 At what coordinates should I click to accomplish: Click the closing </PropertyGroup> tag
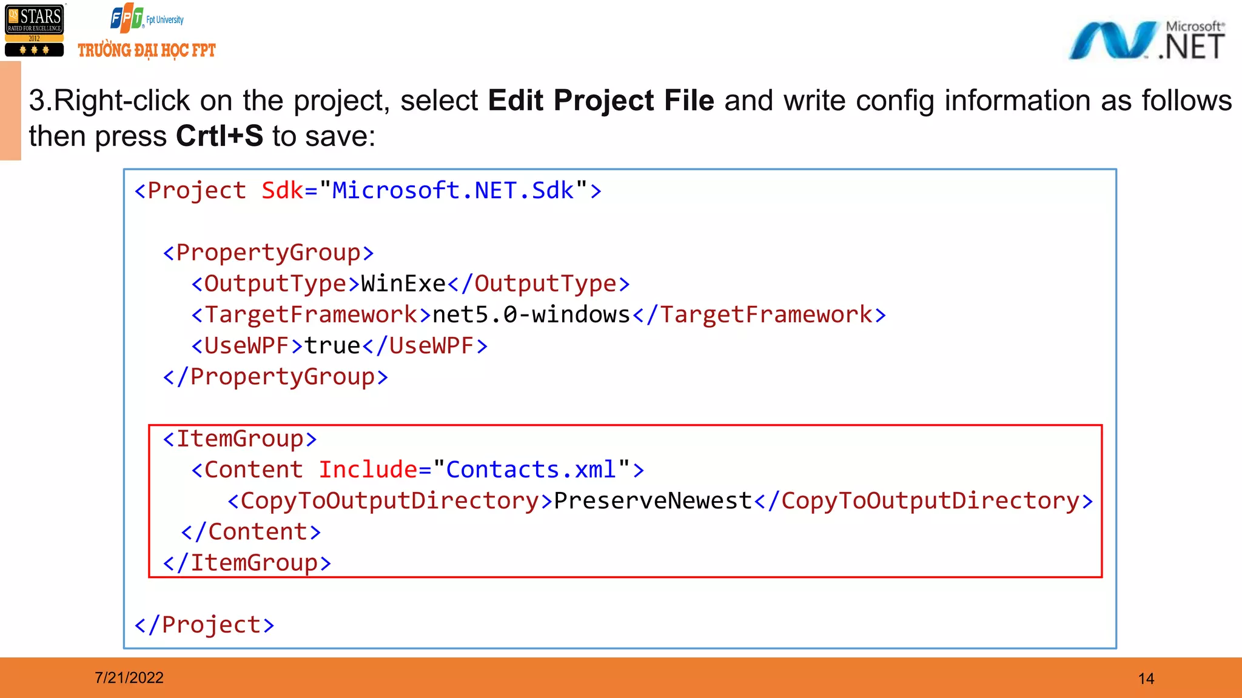tap(275, 377)
